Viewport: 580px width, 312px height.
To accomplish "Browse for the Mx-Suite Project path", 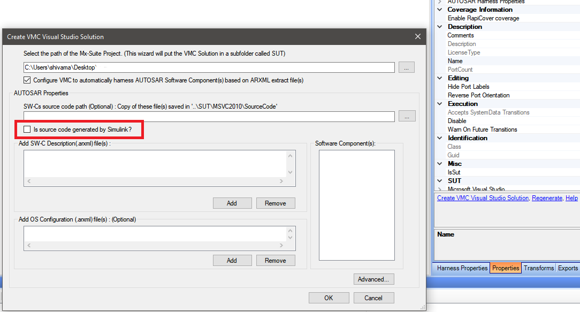I will pos(406,67).
